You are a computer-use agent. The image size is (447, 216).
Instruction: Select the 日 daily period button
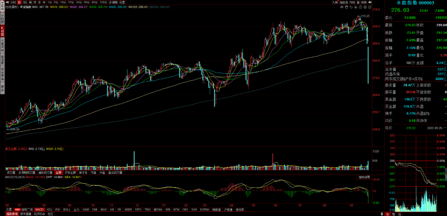click(19, 2)
